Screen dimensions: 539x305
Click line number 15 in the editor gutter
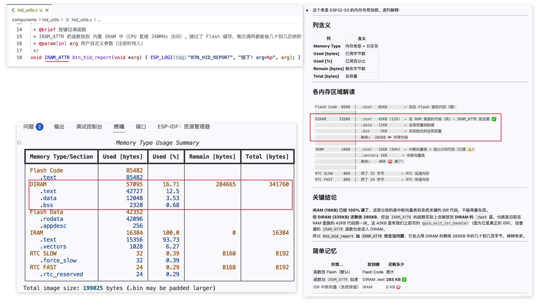(x=19, y=37)
